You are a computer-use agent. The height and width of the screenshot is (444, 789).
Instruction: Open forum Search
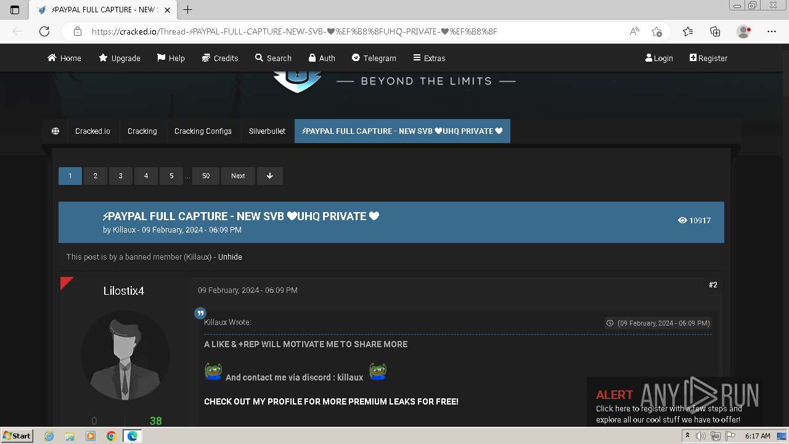coord(273,58)
